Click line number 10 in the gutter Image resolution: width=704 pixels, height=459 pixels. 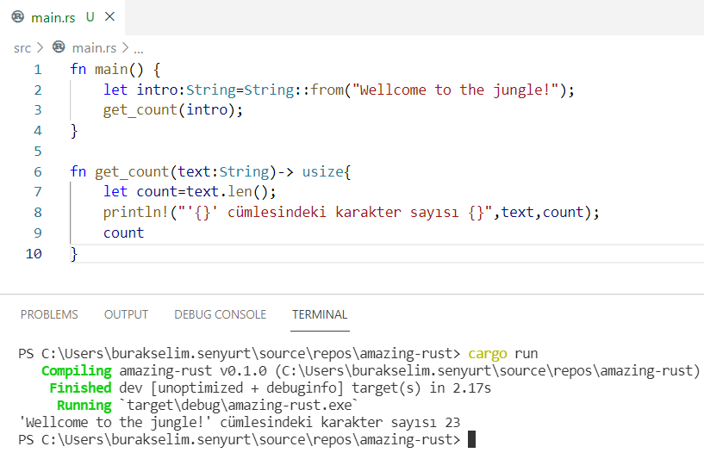[x=34, y=253]
